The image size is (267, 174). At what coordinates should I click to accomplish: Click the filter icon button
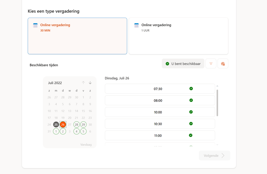pos(211,64)
